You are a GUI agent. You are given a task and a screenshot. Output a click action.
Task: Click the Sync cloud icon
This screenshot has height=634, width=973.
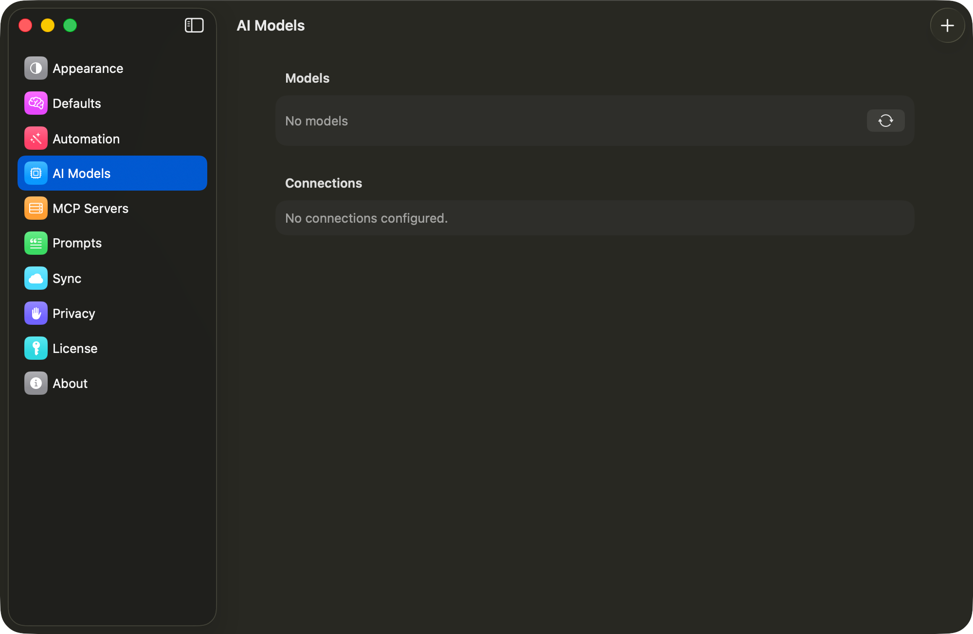pos(36,279)
